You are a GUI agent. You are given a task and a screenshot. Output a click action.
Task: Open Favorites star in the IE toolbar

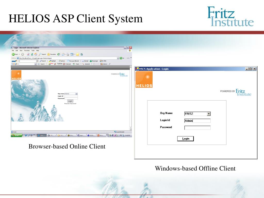52,54
